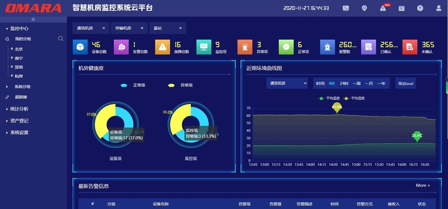Expand the 杭州 tree node

click(x=12, y=76)
